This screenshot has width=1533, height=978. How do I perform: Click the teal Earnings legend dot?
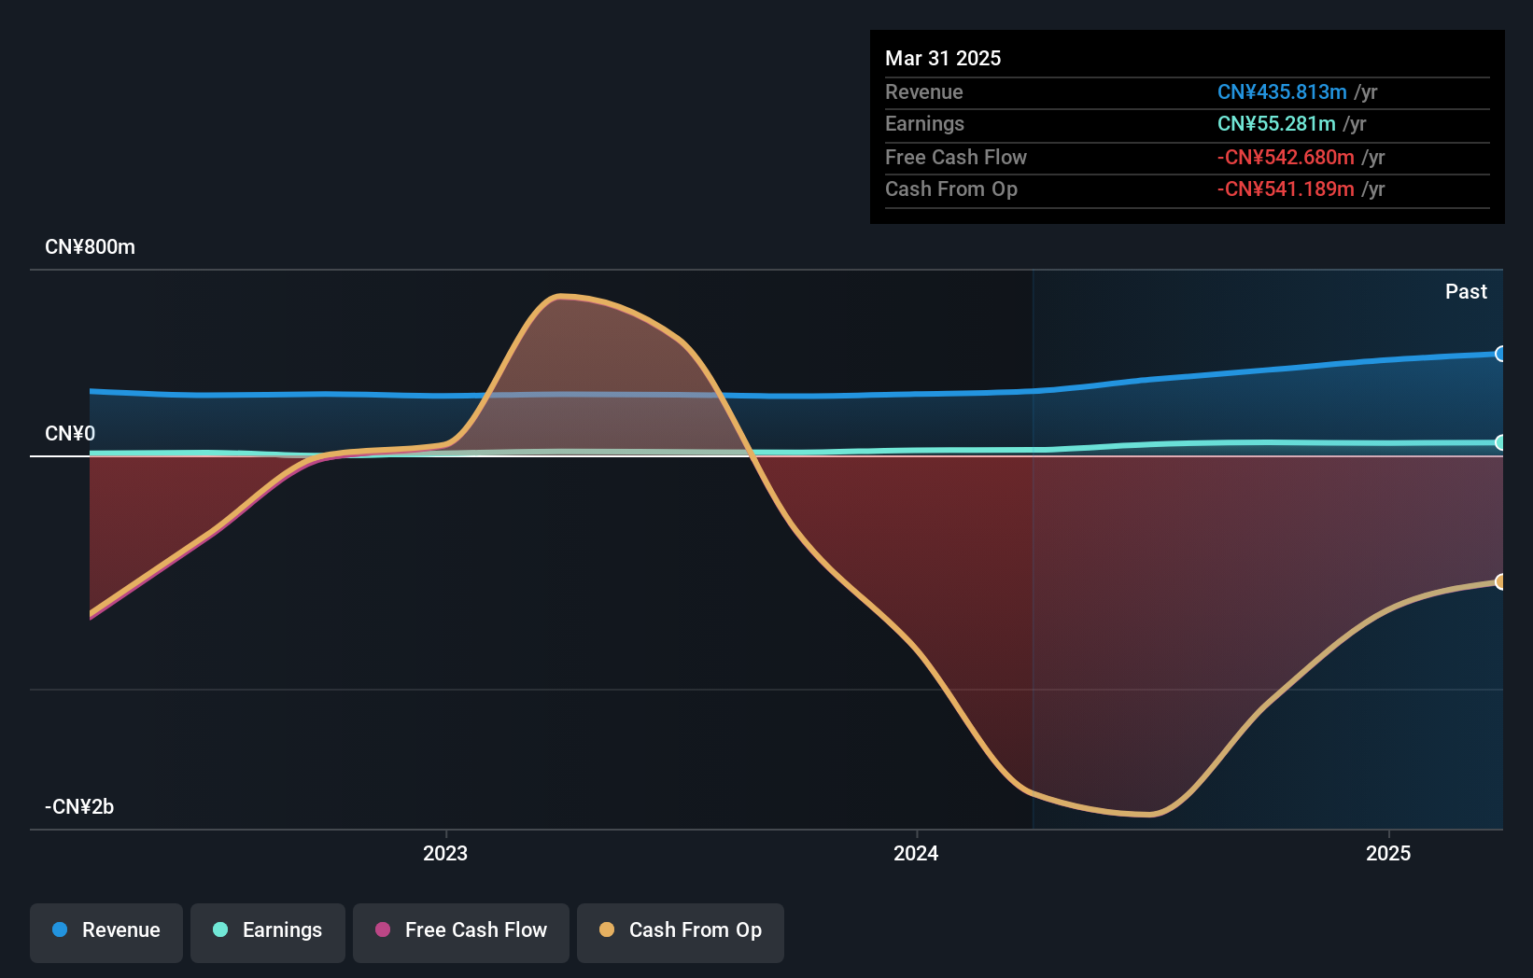tap(220, 929)
